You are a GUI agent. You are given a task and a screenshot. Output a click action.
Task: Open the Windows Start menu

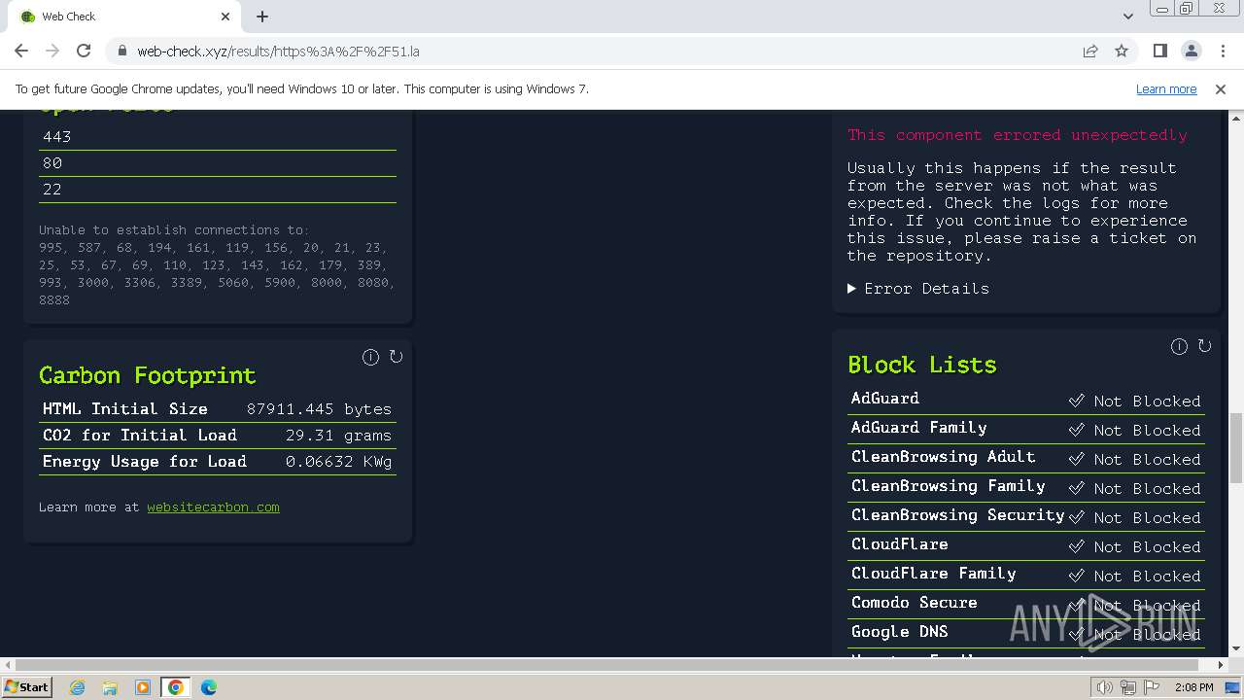click(26, 686)
